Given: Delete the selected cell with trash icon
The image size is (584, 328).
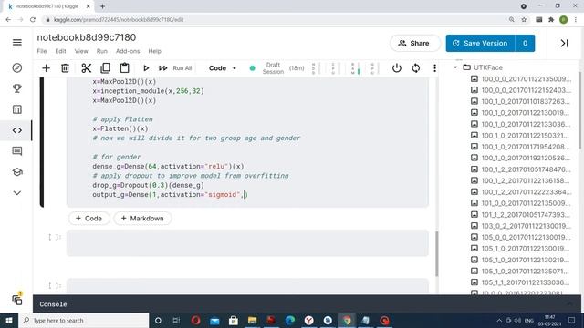Looking at the screenshot, I should click(65, 68).
